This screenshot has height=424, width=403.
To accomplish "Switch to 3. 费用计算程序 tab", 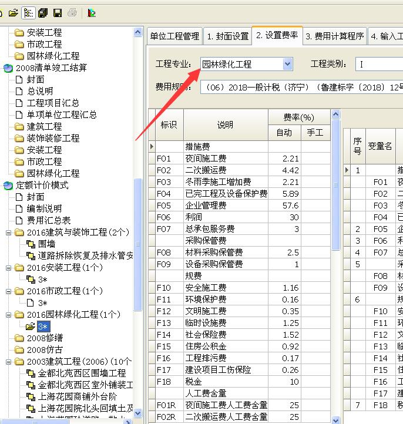I will (x=335, y=36).
